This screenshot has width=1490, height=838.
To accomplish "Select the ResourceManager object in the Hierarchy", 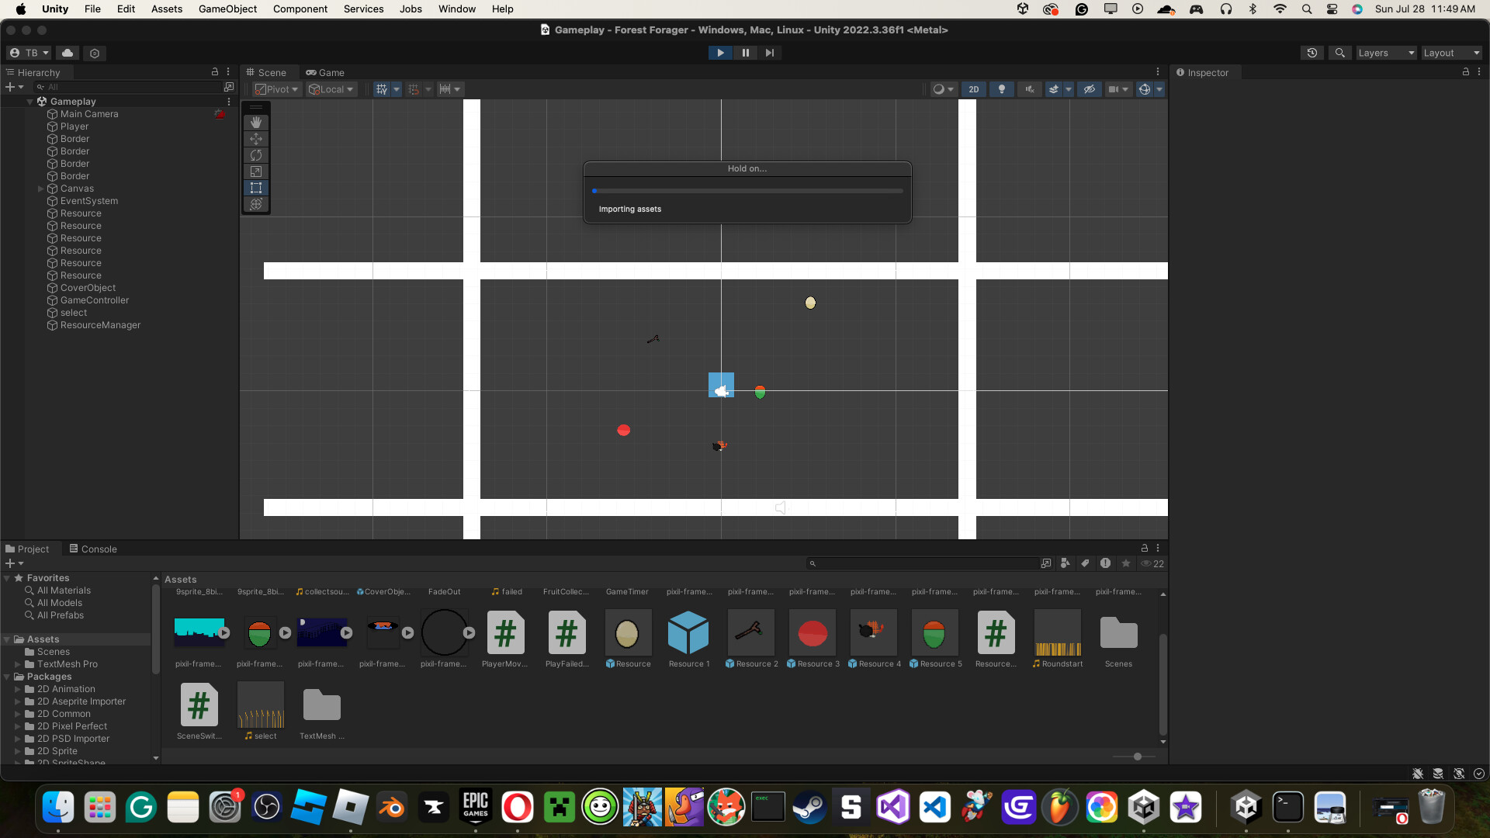I will click(101, 325).
